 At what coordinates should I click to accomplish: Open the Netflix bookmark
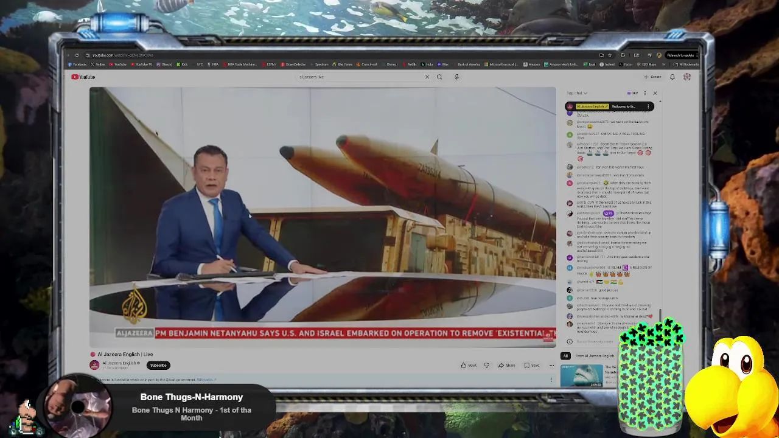[410, 64]
